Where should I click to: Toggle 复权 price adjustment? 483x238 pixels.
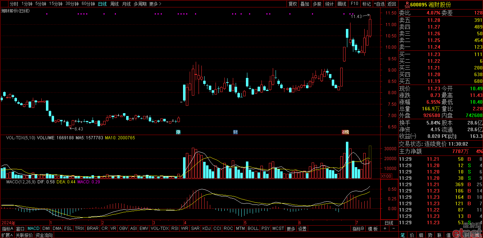coord(293,4)
